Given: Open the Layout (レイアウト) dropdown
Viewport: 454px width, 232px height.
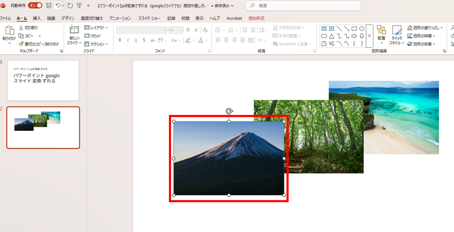Looking at the screenshot, I should point(96,28).
